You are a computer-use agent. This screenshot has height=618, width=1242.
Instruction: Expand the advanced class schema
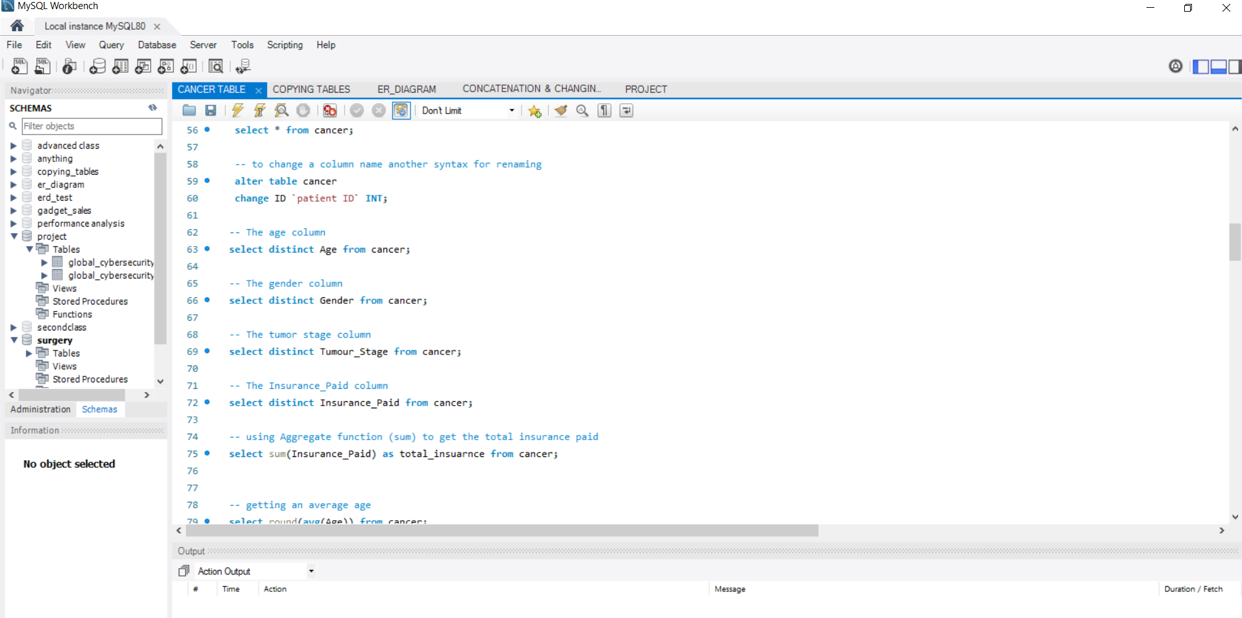pos(14,145)
